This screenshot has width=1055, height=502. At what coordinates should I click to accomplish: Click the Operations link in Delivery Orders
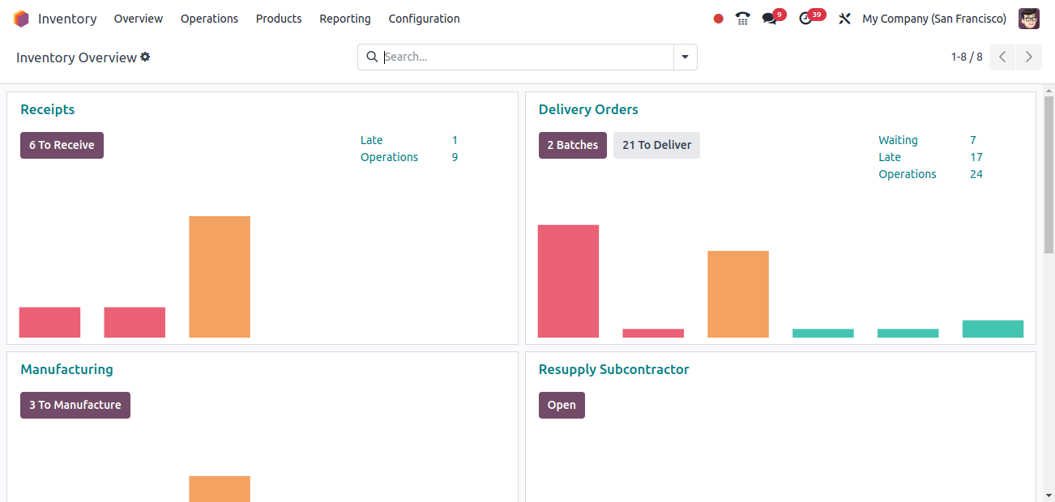tap(908, 174)
